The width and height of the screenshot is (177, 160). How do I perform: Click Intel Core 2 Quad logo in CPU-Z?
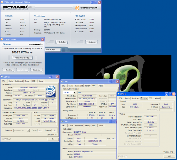pyautogui.click(x=51, y=91)
